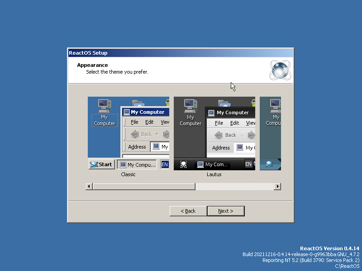Screen dimensions: 362x271
Task: Click the EN language indicator in Classic preview
Action: (x=165, y=164)
